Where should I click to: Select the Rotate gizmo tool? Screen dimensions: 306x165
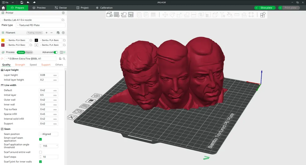click(x=172, y=15)
